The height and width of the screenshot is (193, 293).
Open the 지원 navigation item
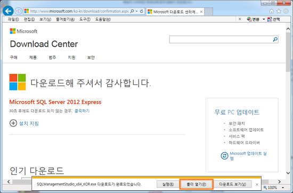pos(71,57)
